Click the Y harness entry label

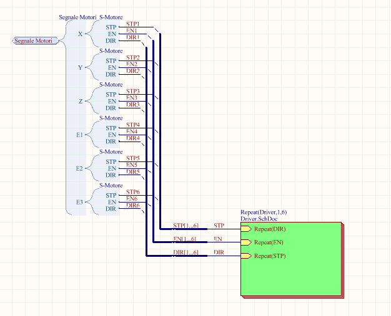pos(80,67)
